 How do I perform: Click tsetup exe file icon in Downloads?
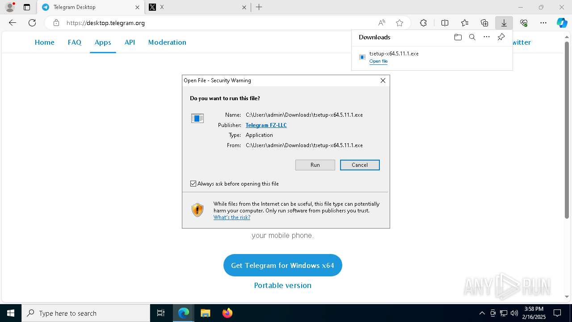[362, 57]
